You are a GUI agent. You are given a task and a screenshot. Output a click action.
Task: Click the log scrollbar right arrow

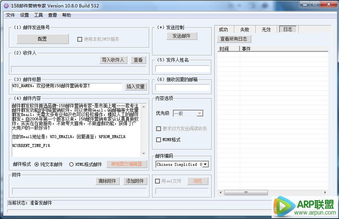(325, 192)
